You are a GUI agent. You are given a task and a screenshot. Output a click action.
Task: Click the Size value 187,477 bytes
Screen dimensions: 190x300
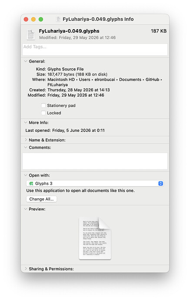pyautogui.click(x=77, y=74)
